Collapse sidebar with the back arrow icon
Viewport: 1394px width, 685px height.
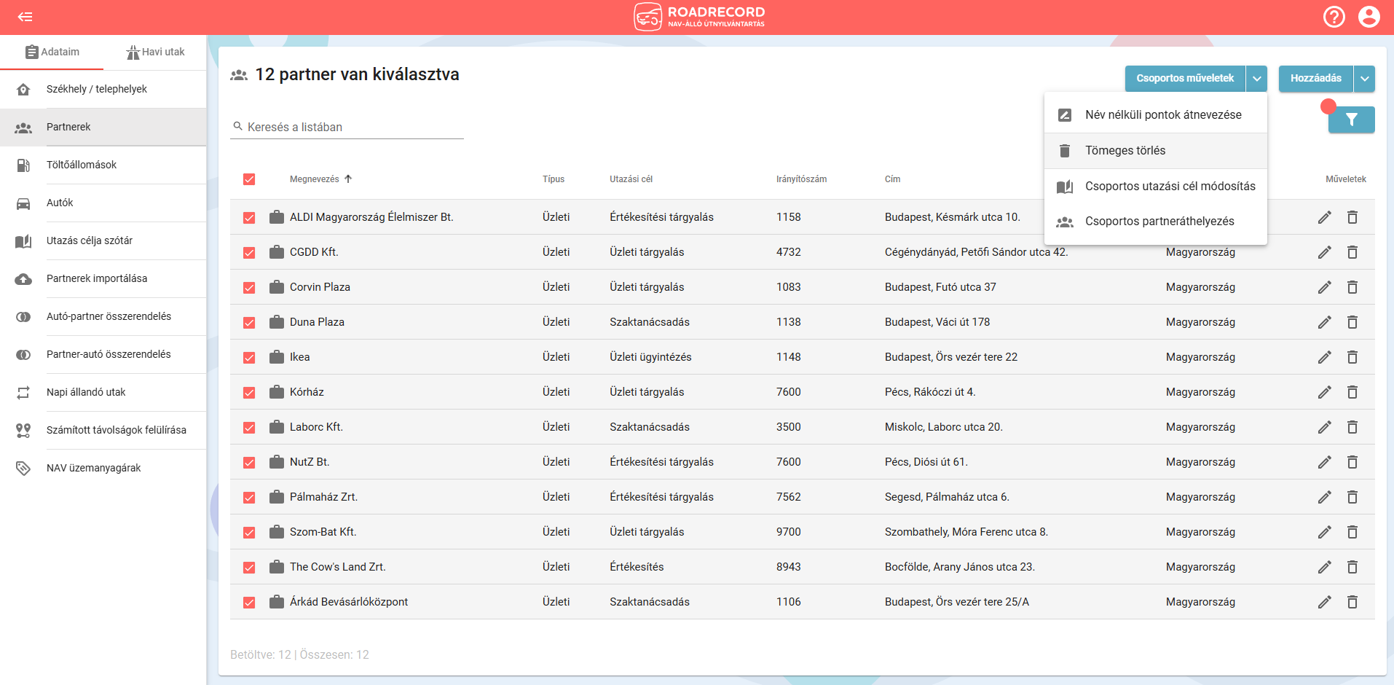pyautogui.click(x=25, y=17)
